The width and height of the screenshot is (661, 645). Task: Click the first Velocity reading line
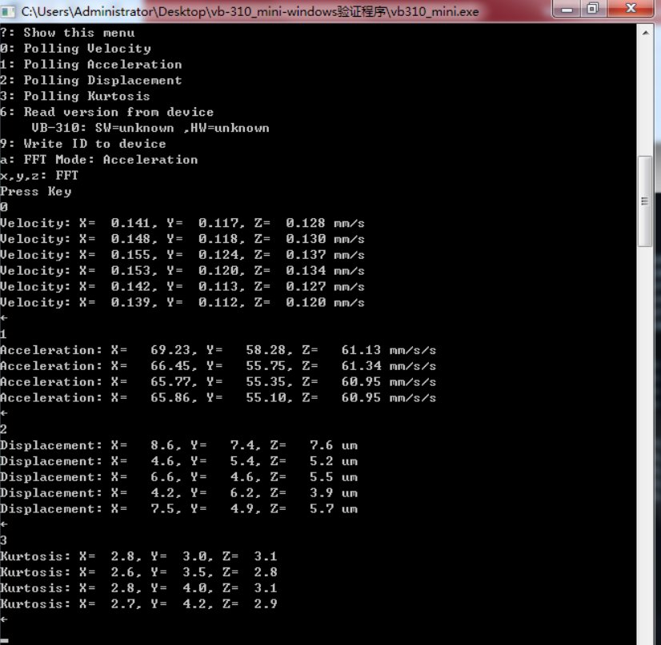point(182,223)
